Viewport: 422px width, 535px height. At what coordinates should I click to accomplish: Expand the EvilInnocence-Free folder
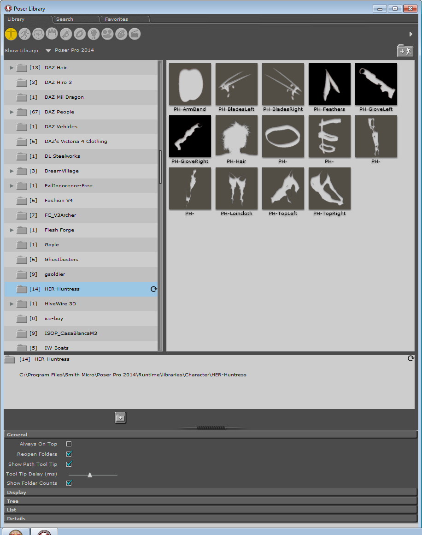[x=12, y=185]
